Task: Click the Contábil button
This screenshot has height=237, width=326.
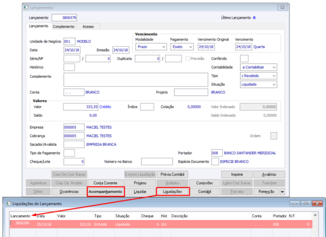Action: point(205,192)
